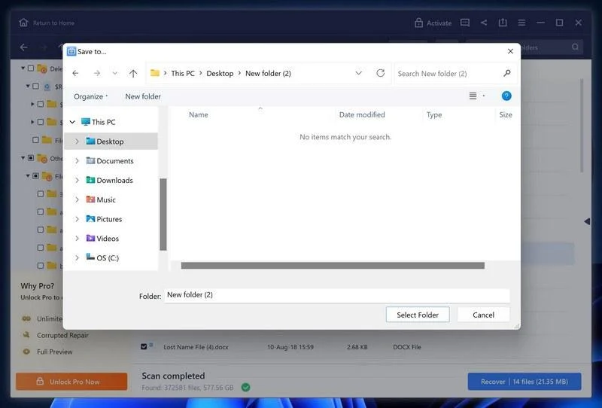Image resolution: width=602 pixels, height=408 pixels.
Task: Select Downloads in navigation pane
Action: coord(109,180)
